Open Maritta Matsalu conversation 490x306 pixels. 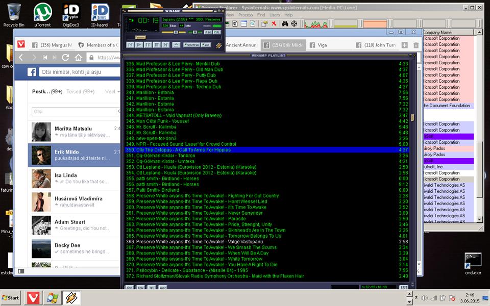tap(75, 132)
